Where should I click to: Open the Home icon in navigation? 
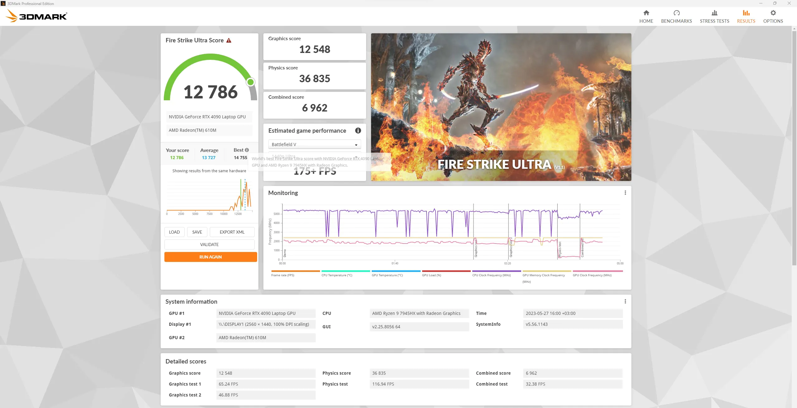click(x=646, y=13)
